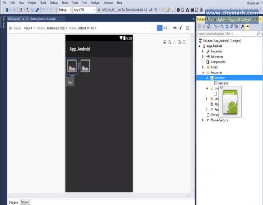
Task: Switch to Source view tab
Action: click(25, 202)
